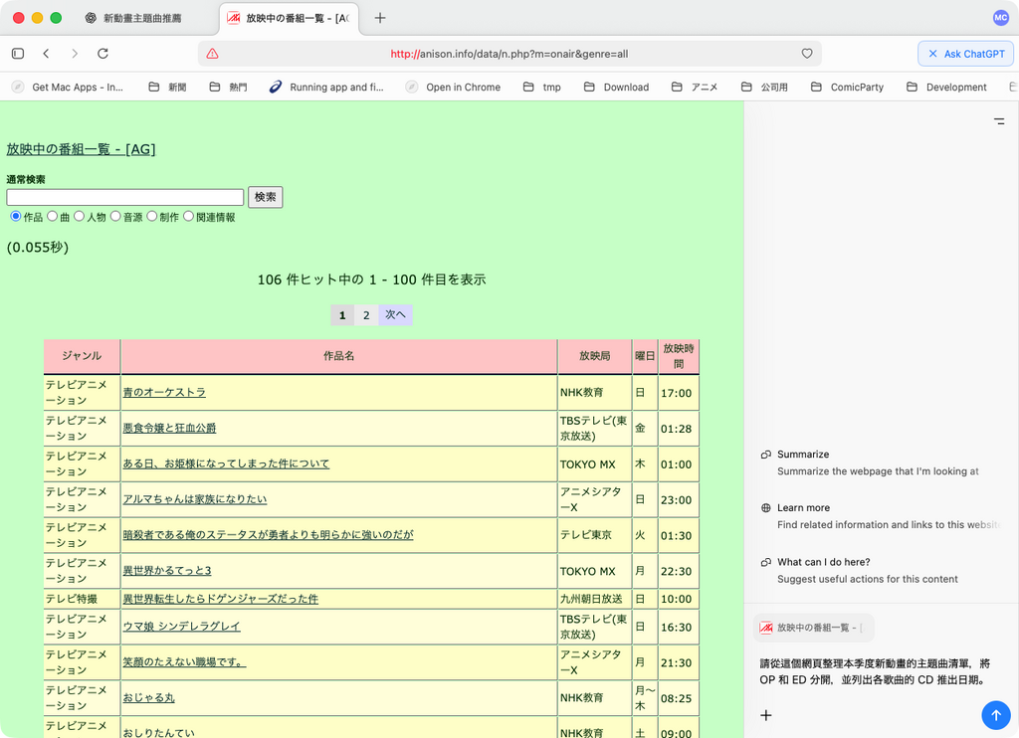Select the 人物 radio button
The height and width of the screenshot is (738, 1019).
(79, 216)
